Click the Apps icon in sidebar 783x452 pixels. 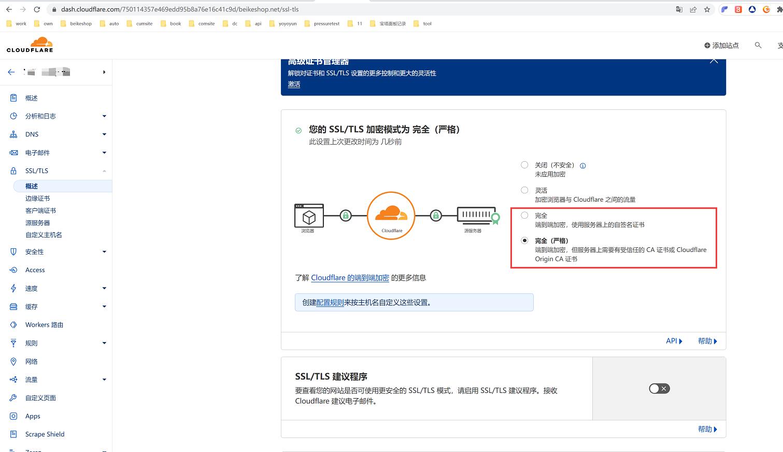(x=13, y=416)
